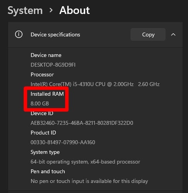Click the Device ID label

(42, 113)
